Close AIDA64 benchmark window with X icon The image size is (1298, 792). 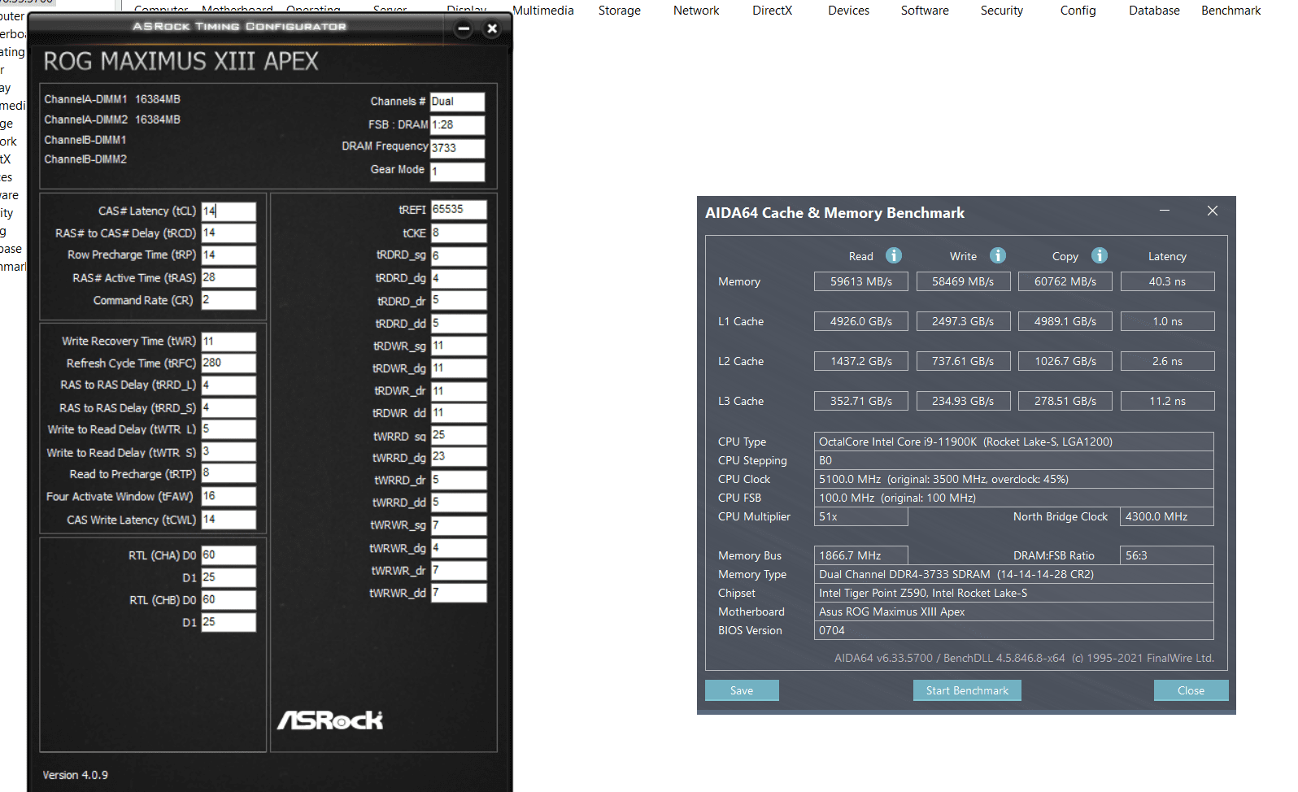(1213, 211)
